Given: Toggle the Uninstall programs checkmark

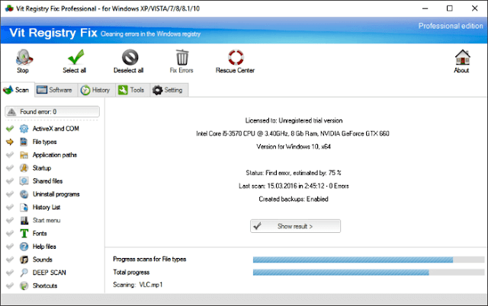Looking at the screenshot, I should click(x=10, y=194).
